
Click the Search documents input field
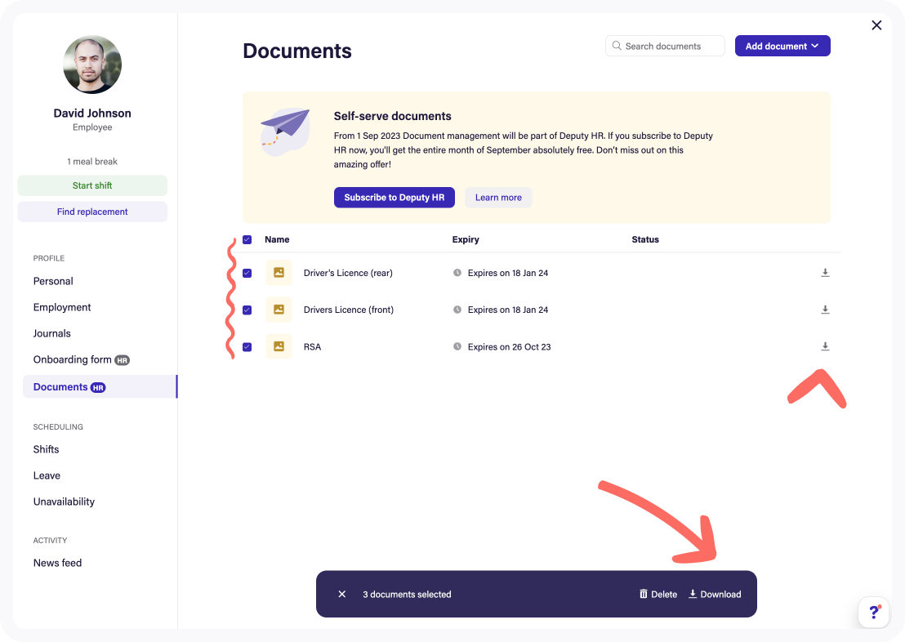(x=670, y=46)
